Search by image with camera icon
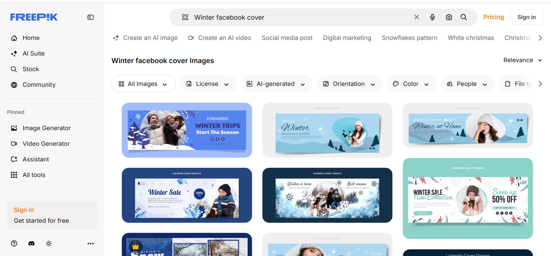 click(x=449, y=17)
